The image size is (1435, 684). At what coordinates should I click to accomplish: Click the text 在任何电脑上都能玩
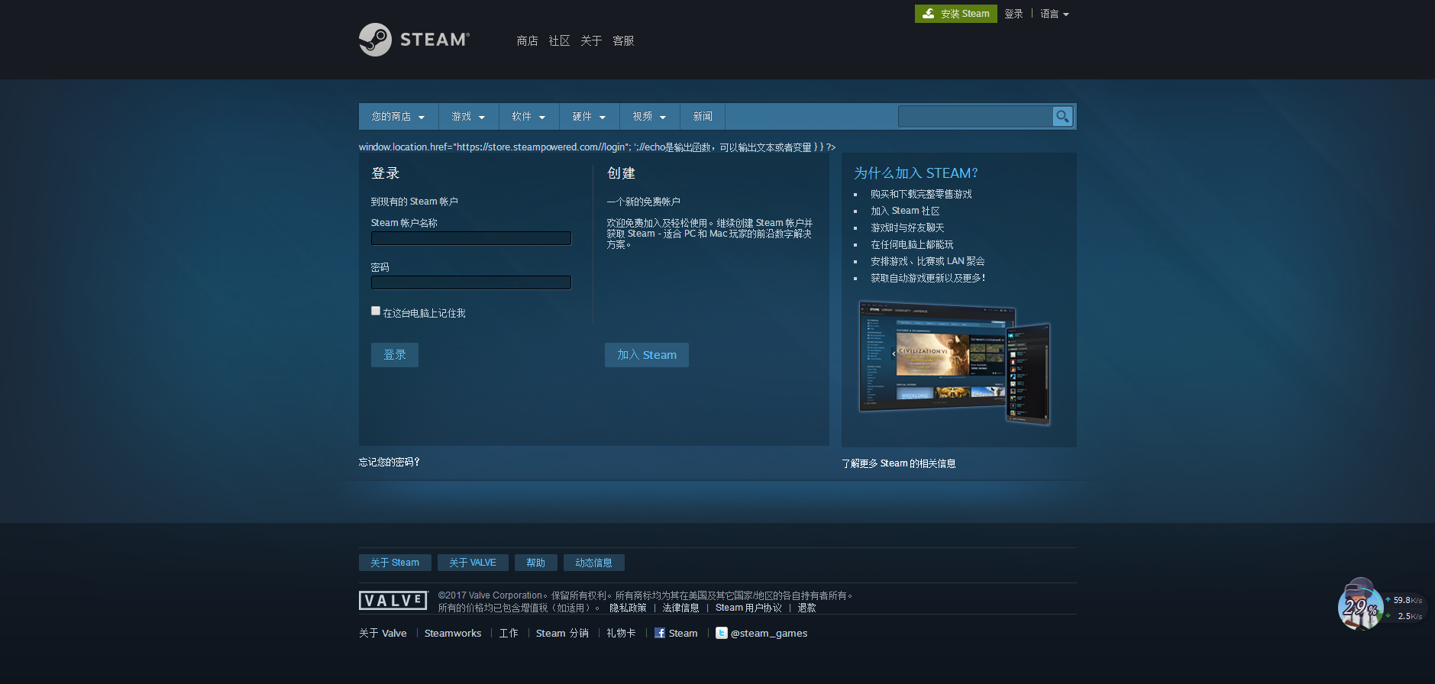(912, 244)
